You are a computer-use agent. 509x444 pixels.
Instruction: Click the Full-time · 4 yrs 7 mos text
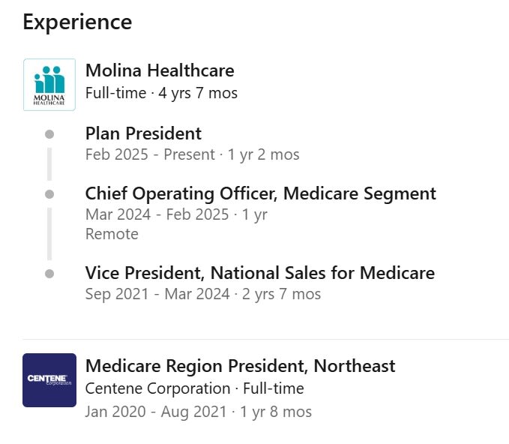click(161, 93)
